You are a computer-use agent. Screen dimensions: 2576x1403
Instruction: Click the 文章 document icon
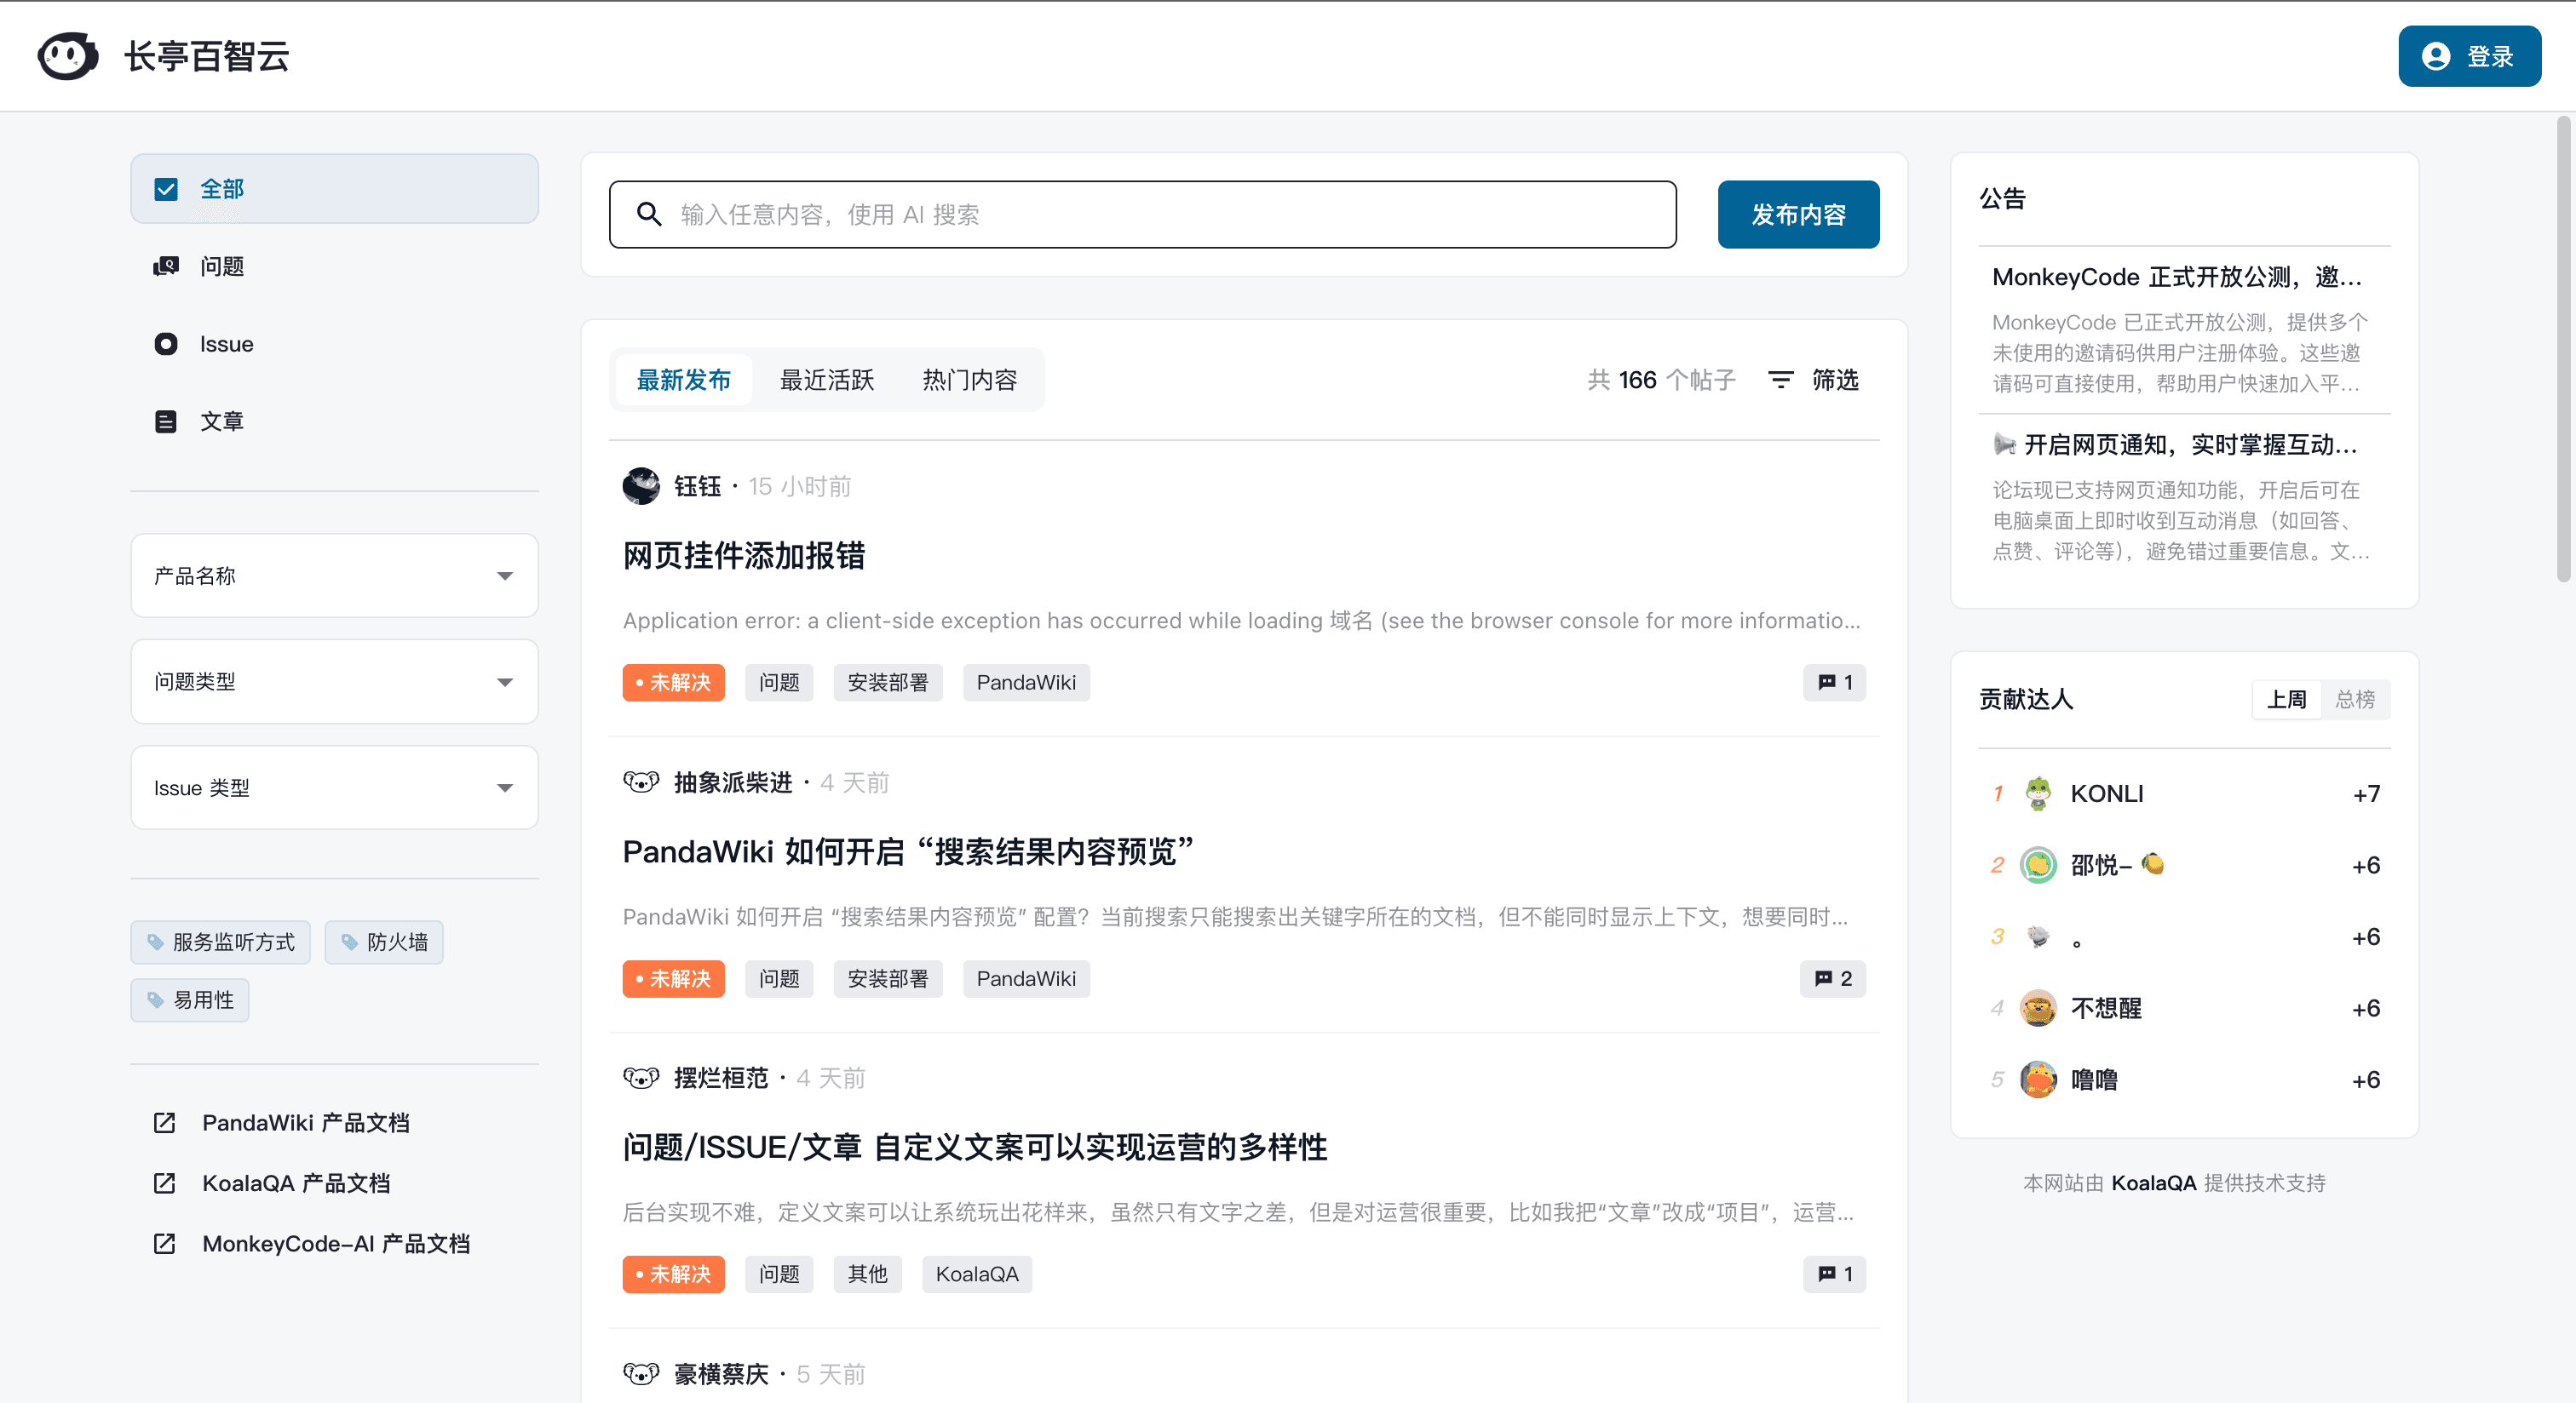166,421
